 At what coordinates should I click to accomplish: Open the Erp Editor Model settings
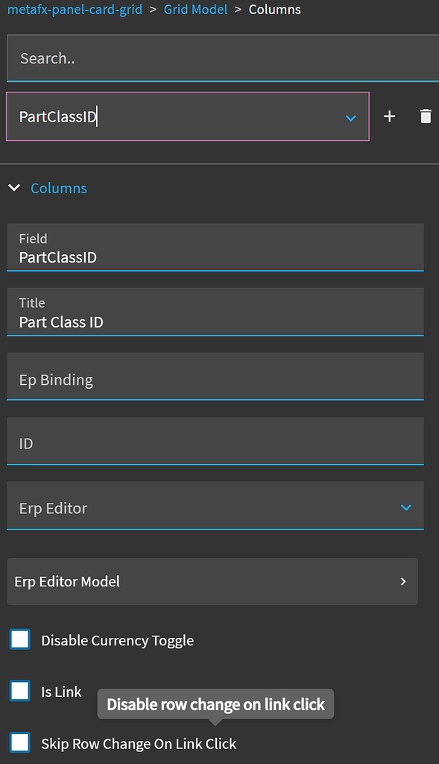click(x=212, y=581)
